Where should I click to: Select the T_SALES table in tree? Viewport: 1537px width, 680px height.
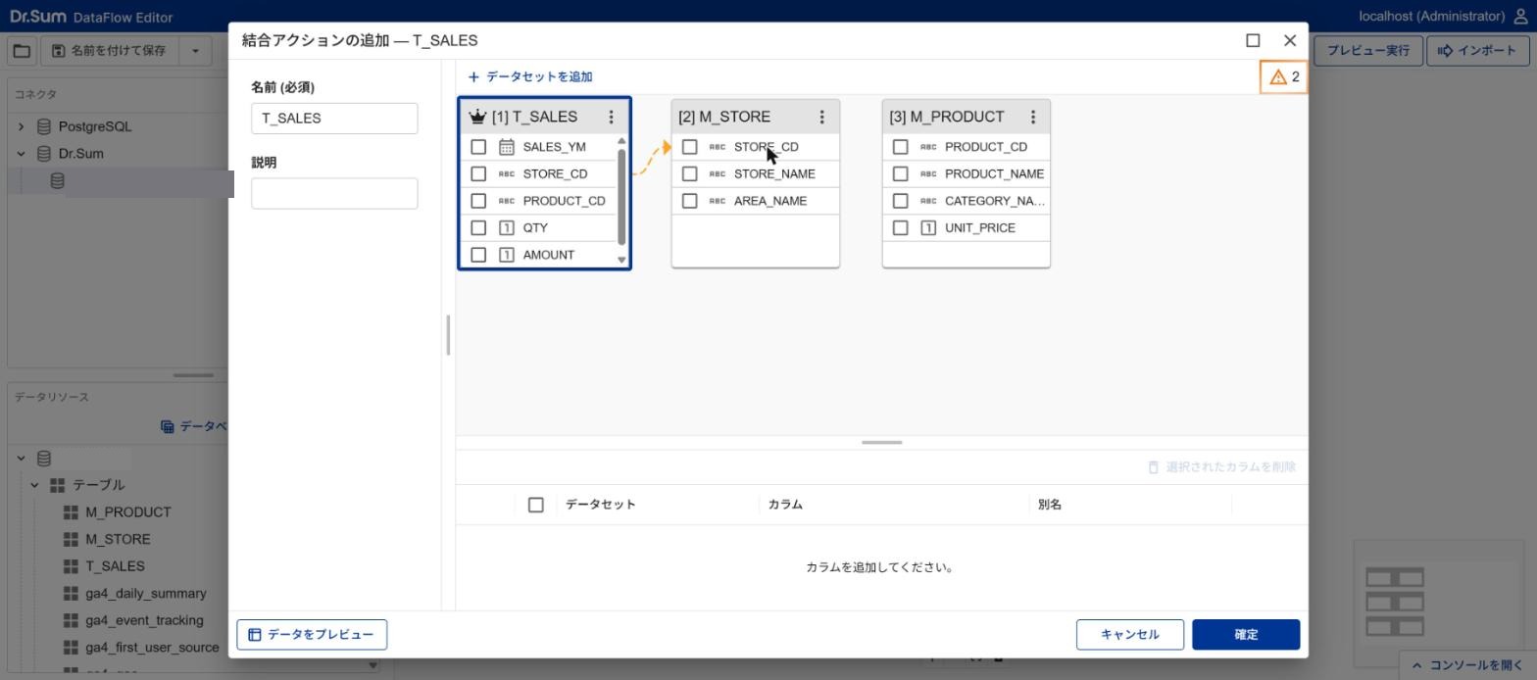pos(115,566)
